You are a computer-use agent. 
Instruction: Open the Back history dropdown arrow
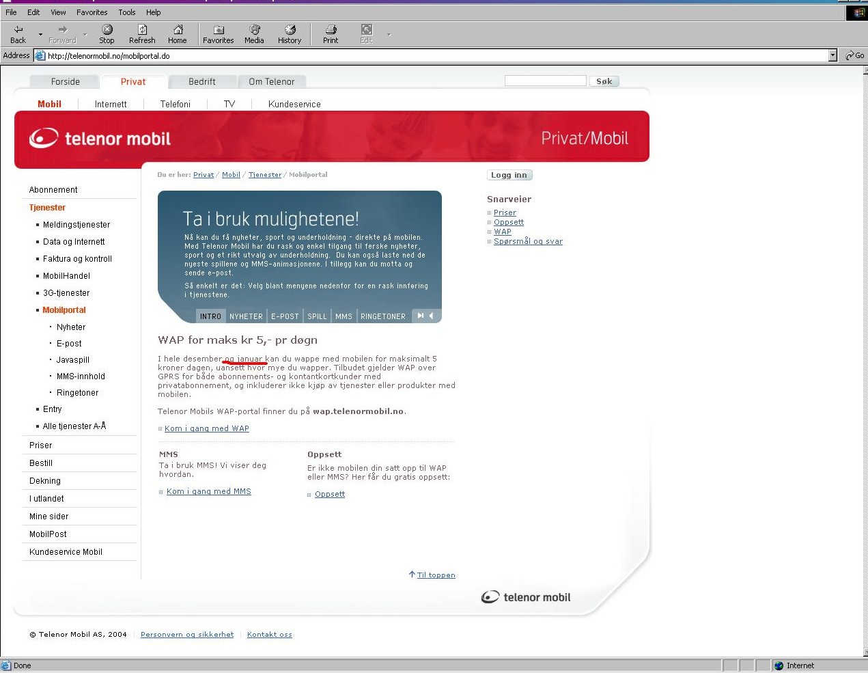click(x=40, y=34)
